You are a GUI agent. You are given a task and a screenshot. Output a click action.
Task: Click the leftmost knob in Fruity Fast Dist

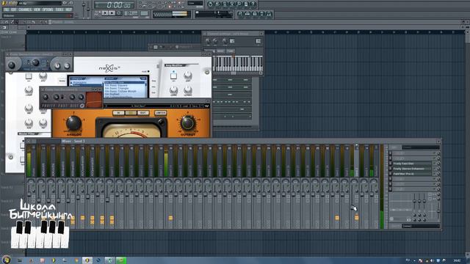46,97
